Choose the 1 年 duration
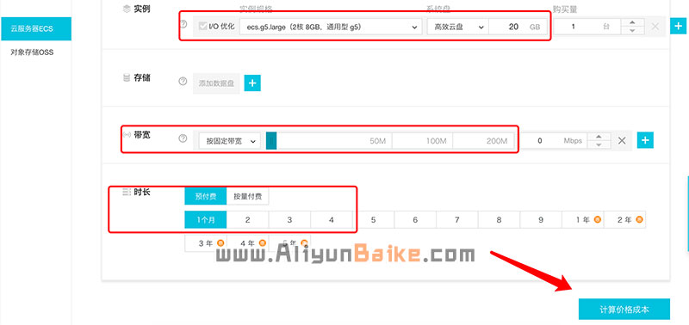Image resolution: width=689 pixels, height=325 pixels. click(x=583, y=220)
